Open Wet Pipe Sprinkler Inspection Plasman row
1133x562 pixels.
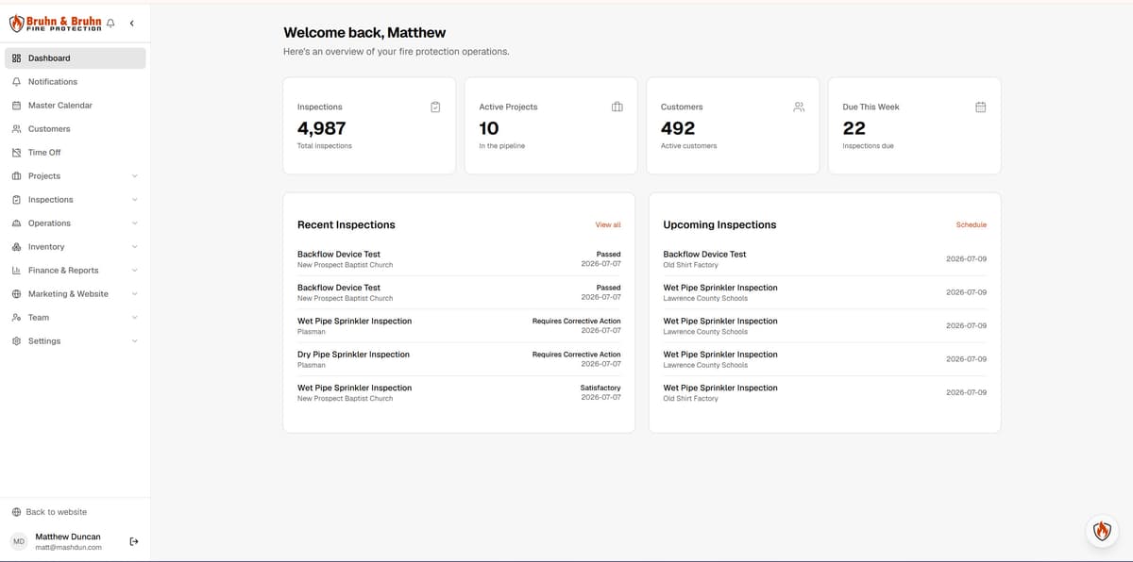tap(459, 326)
